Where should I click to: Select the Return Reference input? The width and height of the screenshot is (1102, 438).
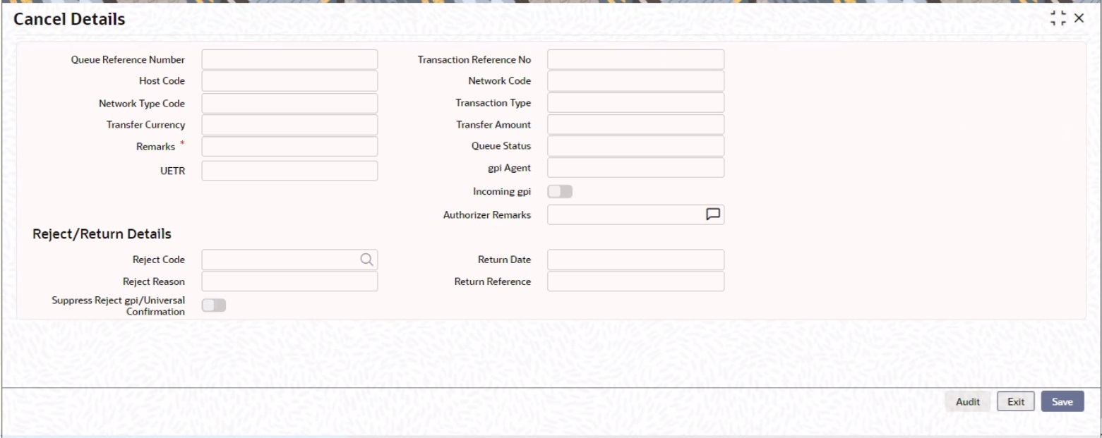click(636, 281)
